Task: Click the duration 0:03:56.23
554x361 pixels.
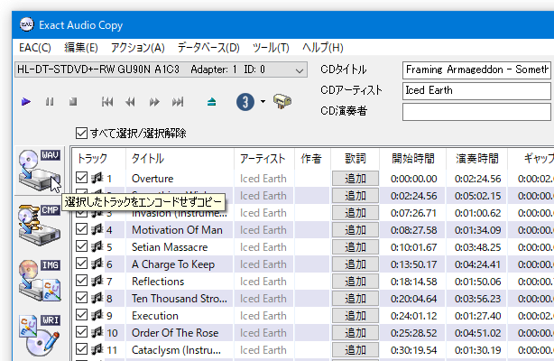Action: coord(477,299)
